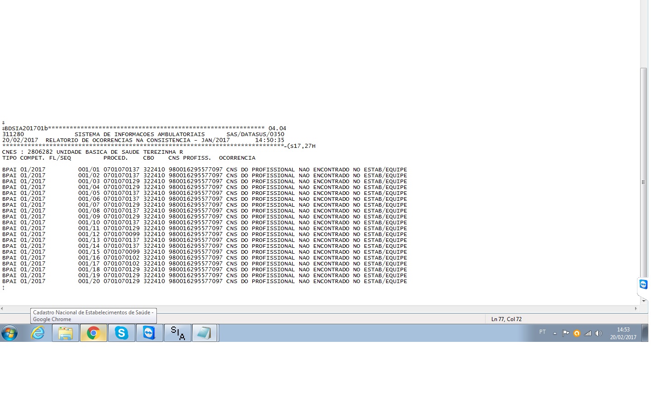This screenshot has width=651, height=407.
Task: Click the orange Avast tray icon
Action: click(576, 333)
